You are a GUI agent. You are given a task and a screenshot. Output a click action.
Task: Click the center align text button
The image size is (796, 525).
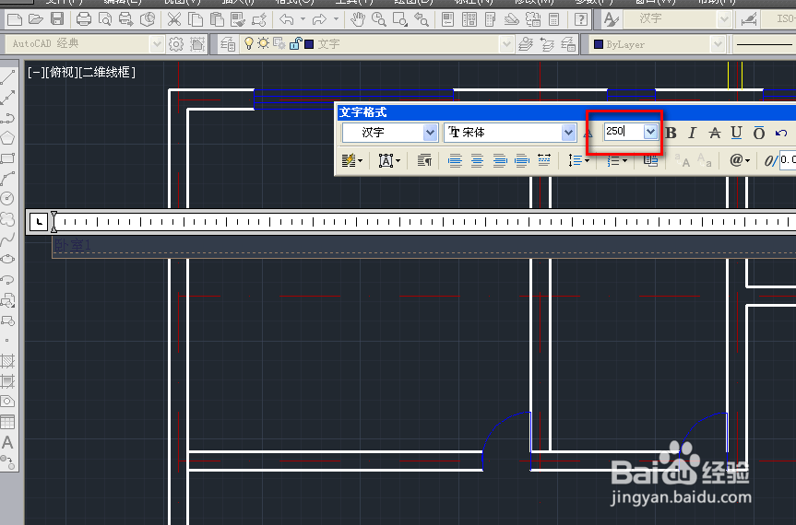477,161
